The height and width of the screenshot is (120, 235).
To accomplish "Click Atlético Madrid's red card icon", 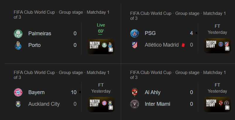I will (x=183, y=45).
